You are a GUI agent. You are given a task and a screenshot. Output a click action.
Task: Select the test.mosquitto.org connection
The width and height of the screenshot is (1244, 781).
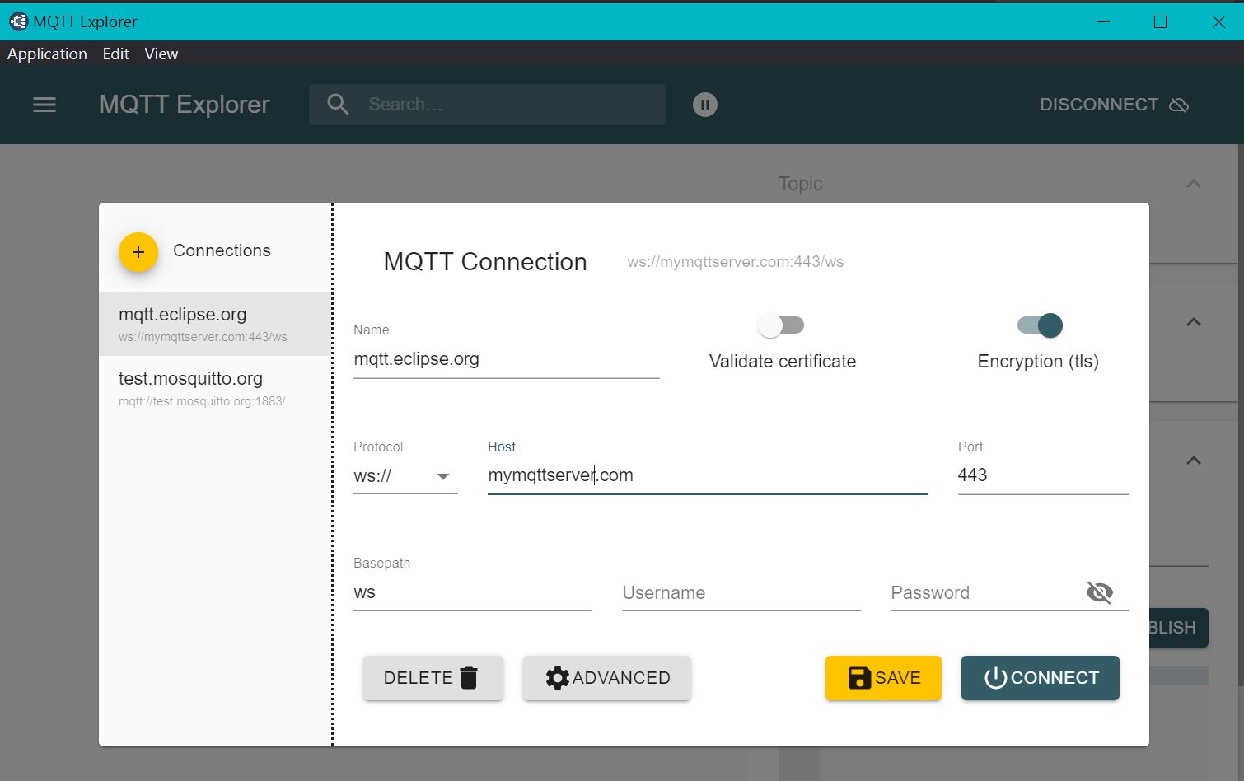click(215, 388)
